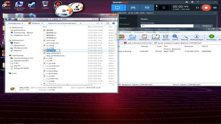Viewport: 221px width, 124px height.
Task: Open WinRAR Справка menu
Action: [176, 32]
